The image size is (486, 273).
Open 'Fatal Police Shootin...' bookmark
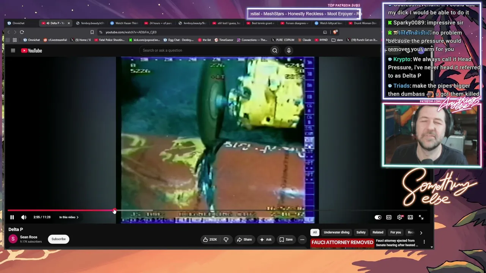click(110, 40)
